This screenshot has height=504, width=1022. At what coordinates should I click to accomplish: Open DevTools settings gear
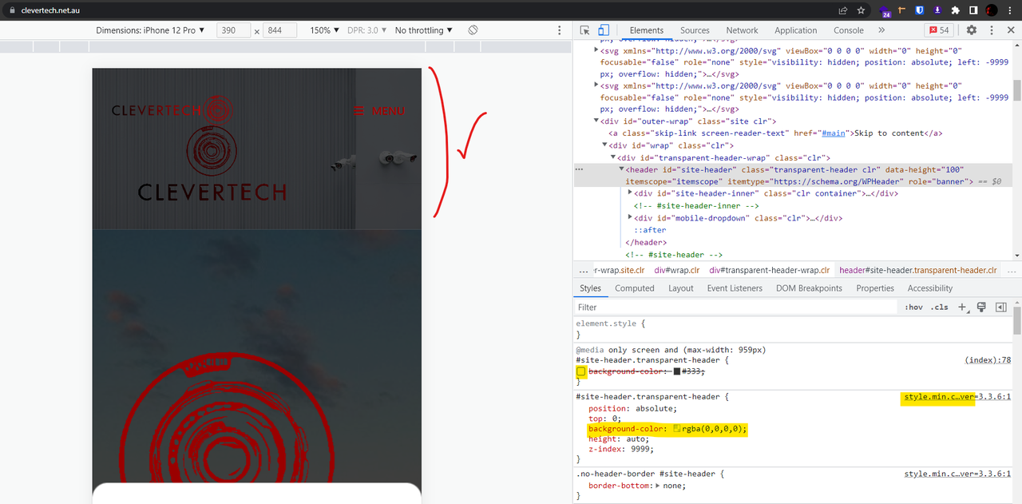972,30
